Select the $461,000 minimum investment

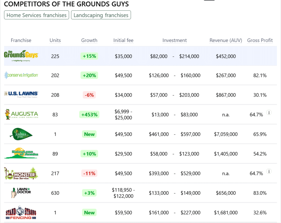(159, 134)
